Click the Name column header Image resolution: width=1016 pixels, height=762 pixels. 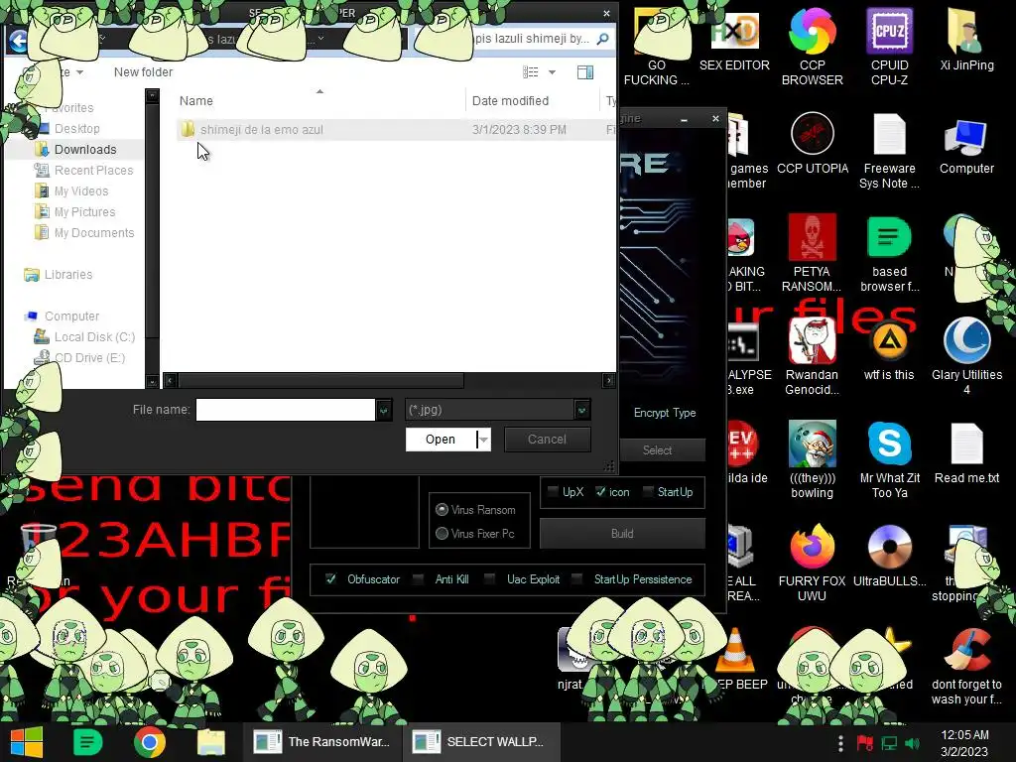coord(196,101)
